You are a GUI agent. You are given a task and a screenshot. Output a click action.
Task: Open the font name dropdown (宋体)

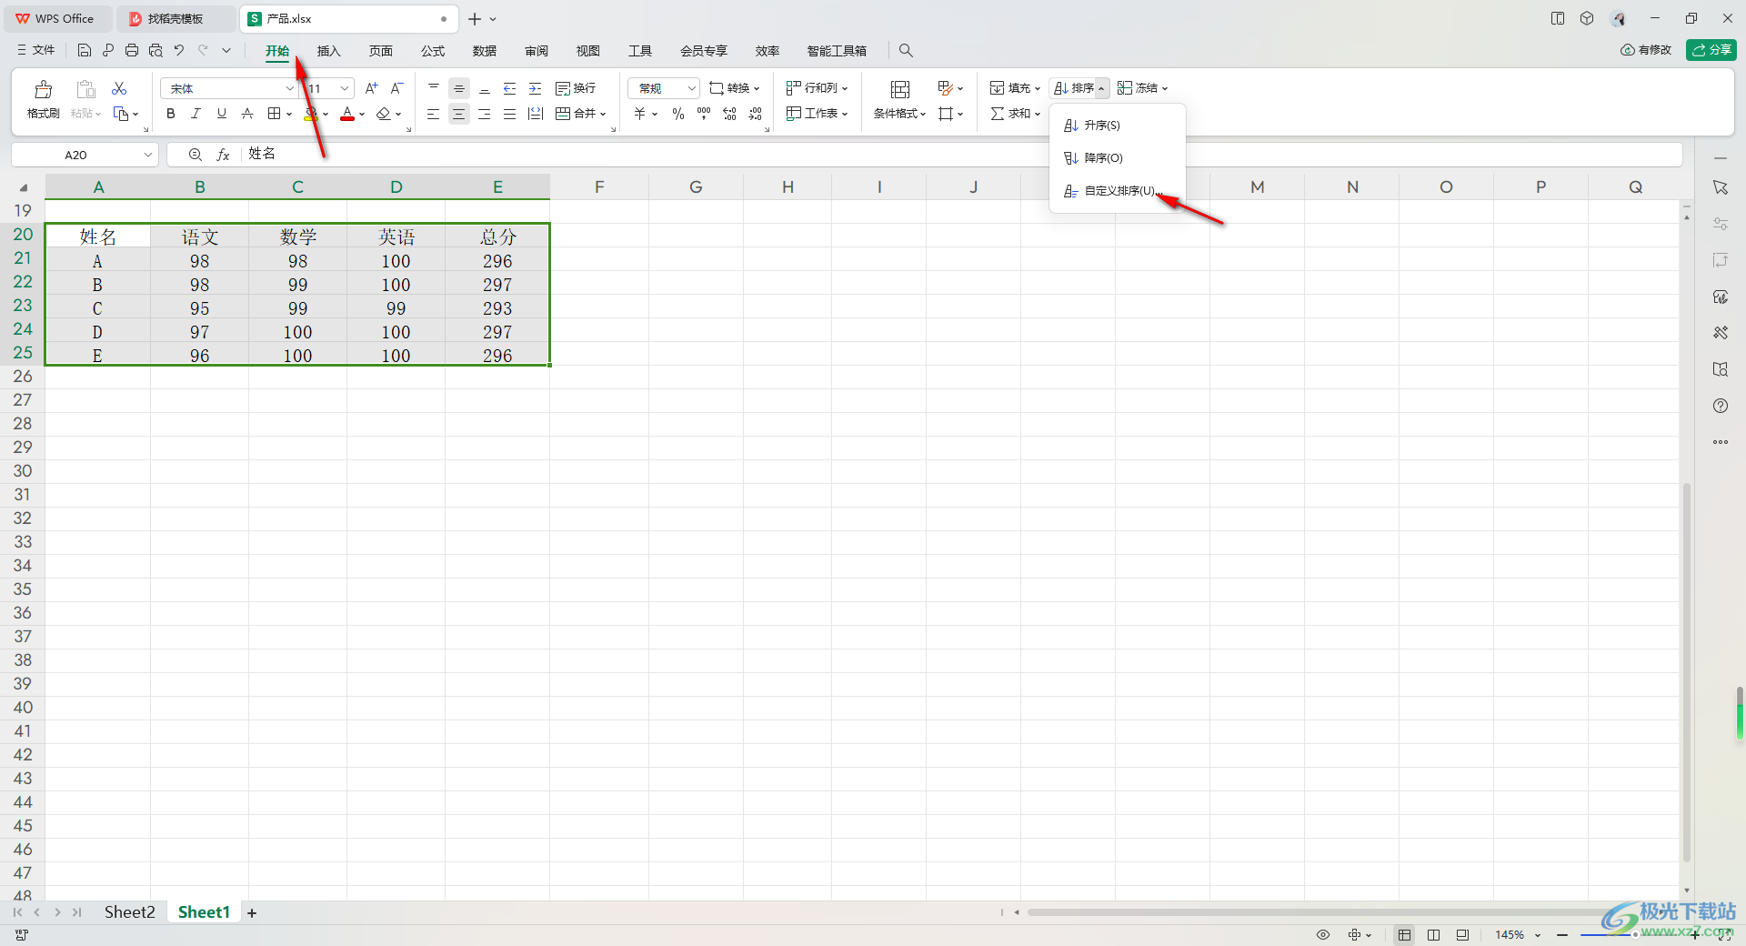coord(290,88)
